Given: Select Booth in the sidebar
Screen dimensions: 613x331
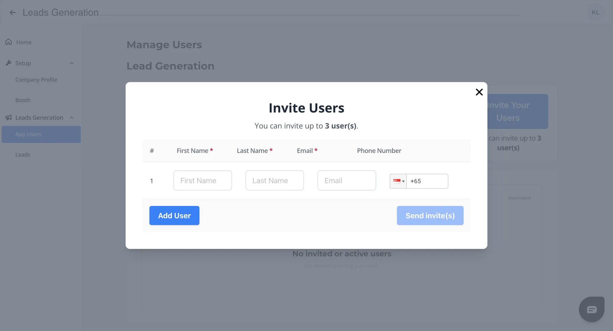Looking at the screenshot, I should coord(23,100).
